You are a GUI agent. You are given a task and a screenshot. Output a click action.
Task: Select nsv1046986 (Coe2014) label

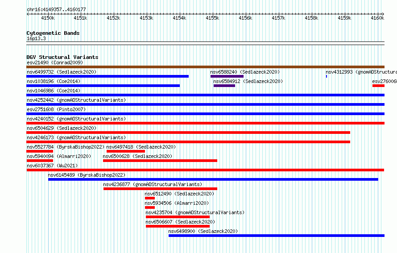(x=54, y=91)
